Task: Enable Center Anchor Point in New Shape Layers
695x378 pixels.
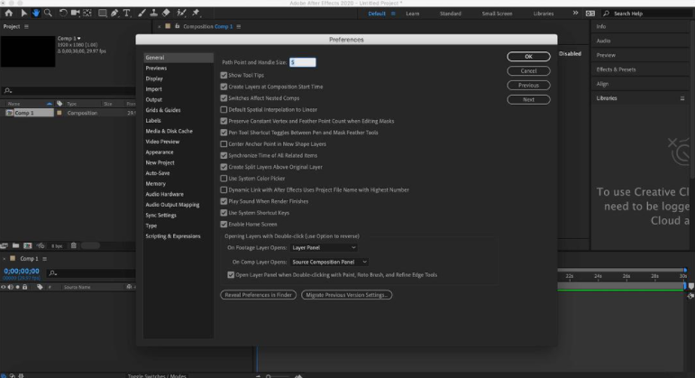Action: pos(224,144)
